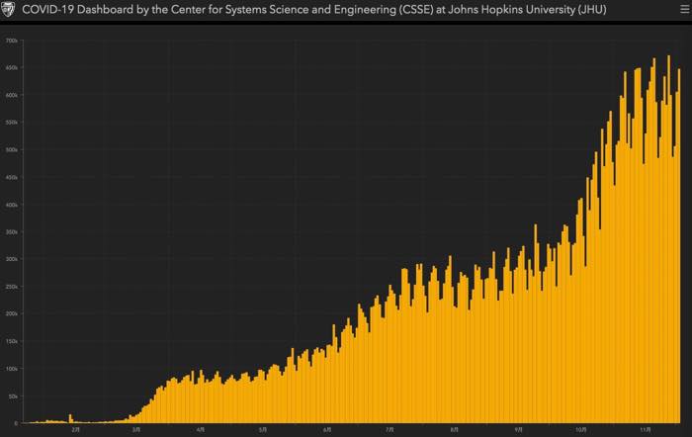
Task: Click the "4月" x-axis month label
Action: [201, 429]
